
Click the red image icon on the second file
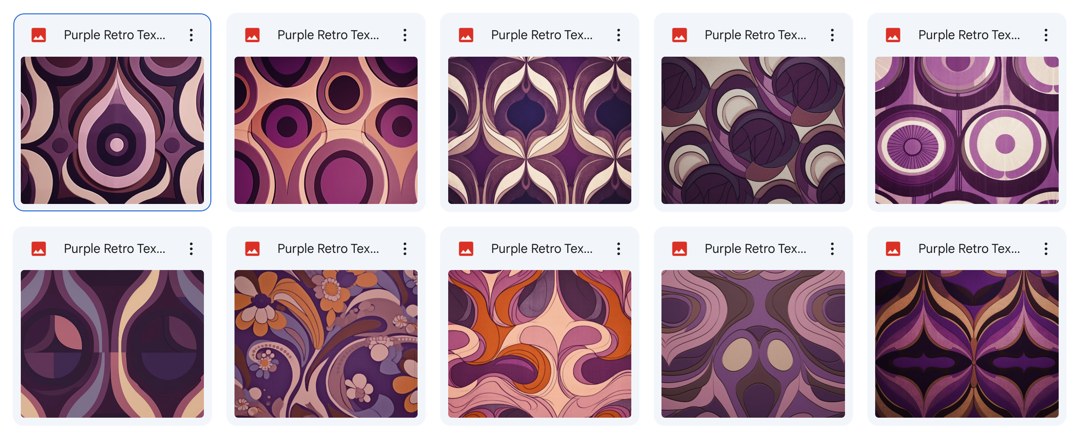click(252, 35)
